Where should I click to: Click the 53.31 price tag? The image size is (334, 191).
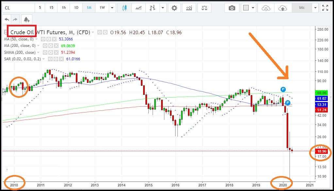tap(322, 105)
